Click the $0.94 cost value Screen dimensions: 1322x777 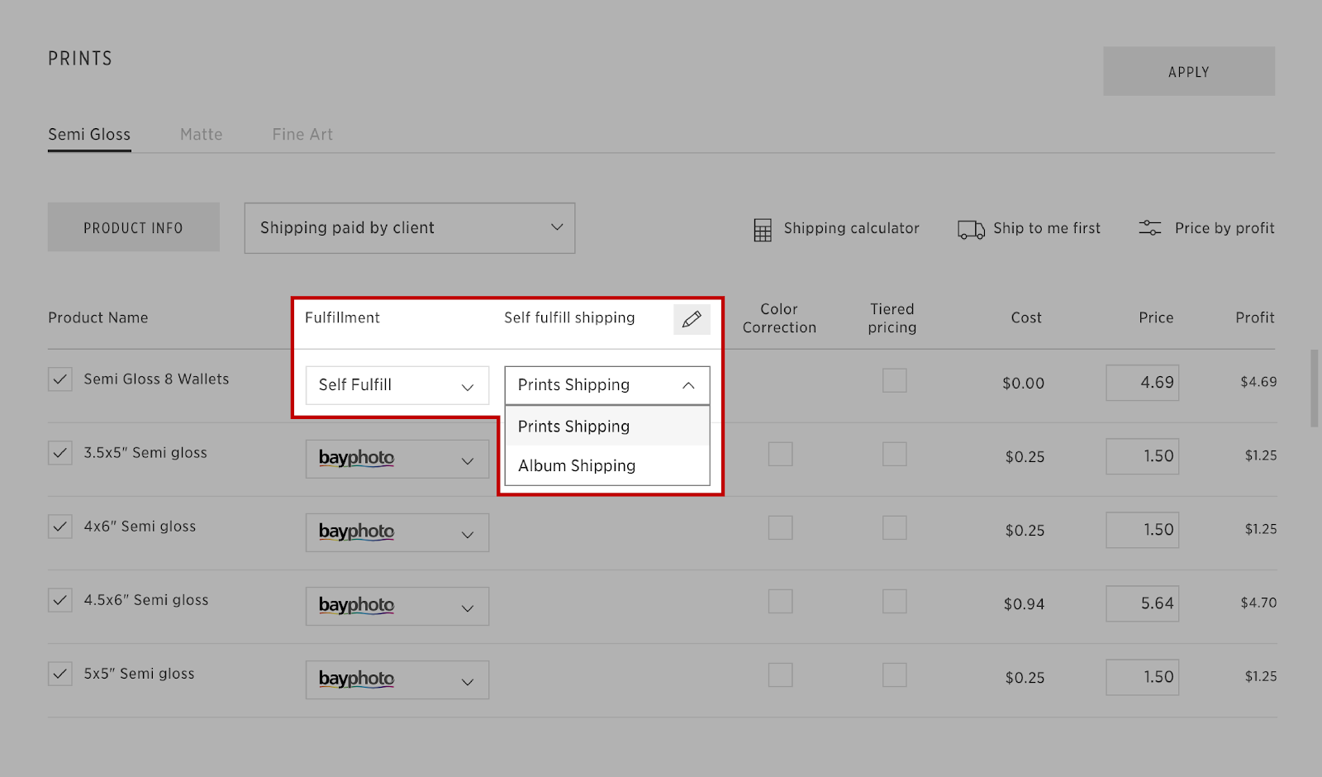point(1024,604)
